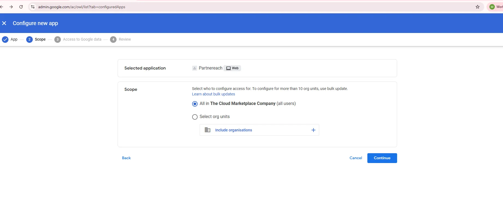503x217 pixels.
Task: Reload the admin console page
Action: 21,7
